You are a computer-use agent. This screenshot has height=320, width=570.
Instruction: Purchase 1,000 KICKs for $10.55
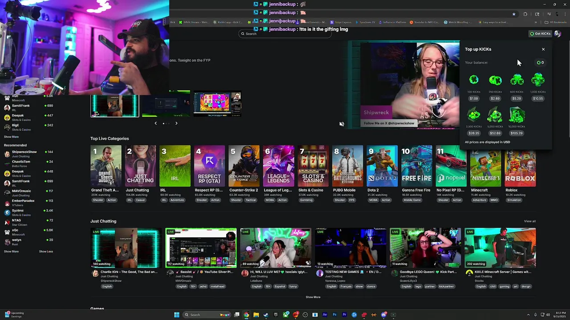coord(538,99)
